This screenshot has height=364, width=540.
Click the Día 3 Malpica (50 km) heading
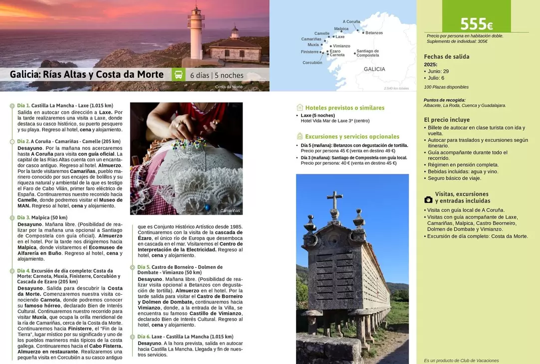pos(42,218)
